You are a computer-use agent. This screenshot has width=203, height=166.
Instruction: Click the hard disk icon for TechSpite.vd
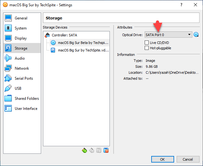[53, 50]
